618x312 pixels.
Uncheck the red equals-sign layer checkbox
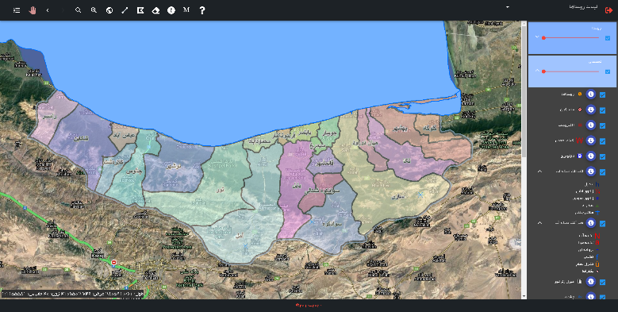click(x=602, y=125)
